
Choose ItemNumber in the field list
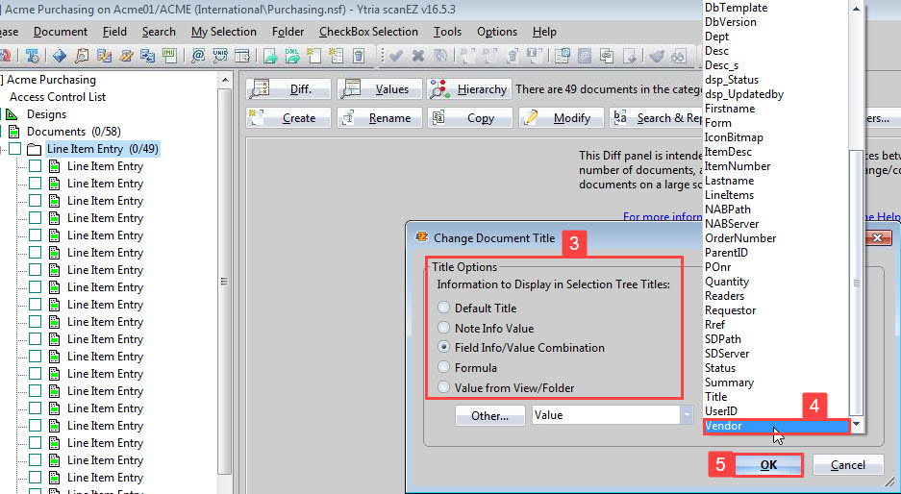[x=776, y=166]
